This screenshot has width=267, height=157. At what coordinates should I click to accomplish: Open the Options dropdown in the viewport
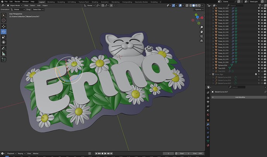click(198, 9)
